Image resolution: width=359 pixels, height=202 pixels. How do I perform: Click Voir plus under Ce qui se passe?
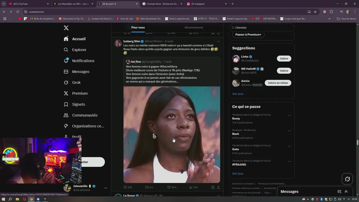point(238,173)
